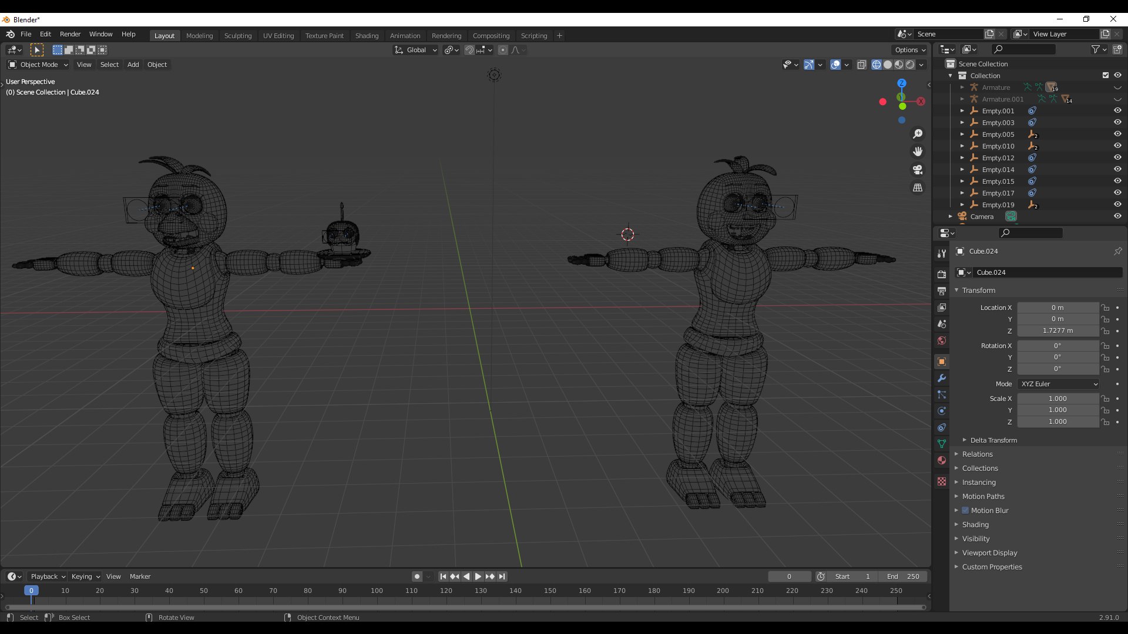Toggle viewport overlays button
The width and height of the screenshot is (1128, 634).
(x=835, y=65)
